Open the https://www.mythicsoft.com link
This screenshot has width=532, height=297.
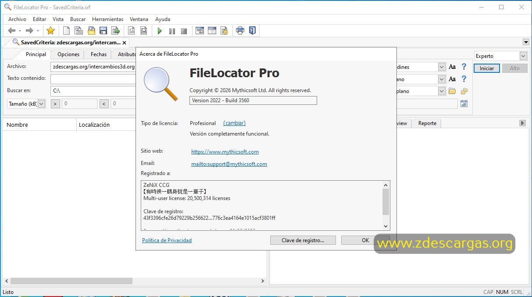[x=225, y=152]
